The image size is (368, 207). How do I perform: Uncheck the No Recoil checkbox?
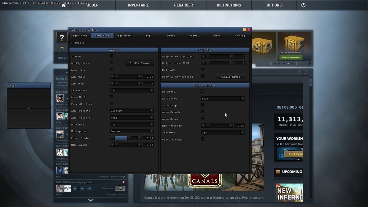203,91
